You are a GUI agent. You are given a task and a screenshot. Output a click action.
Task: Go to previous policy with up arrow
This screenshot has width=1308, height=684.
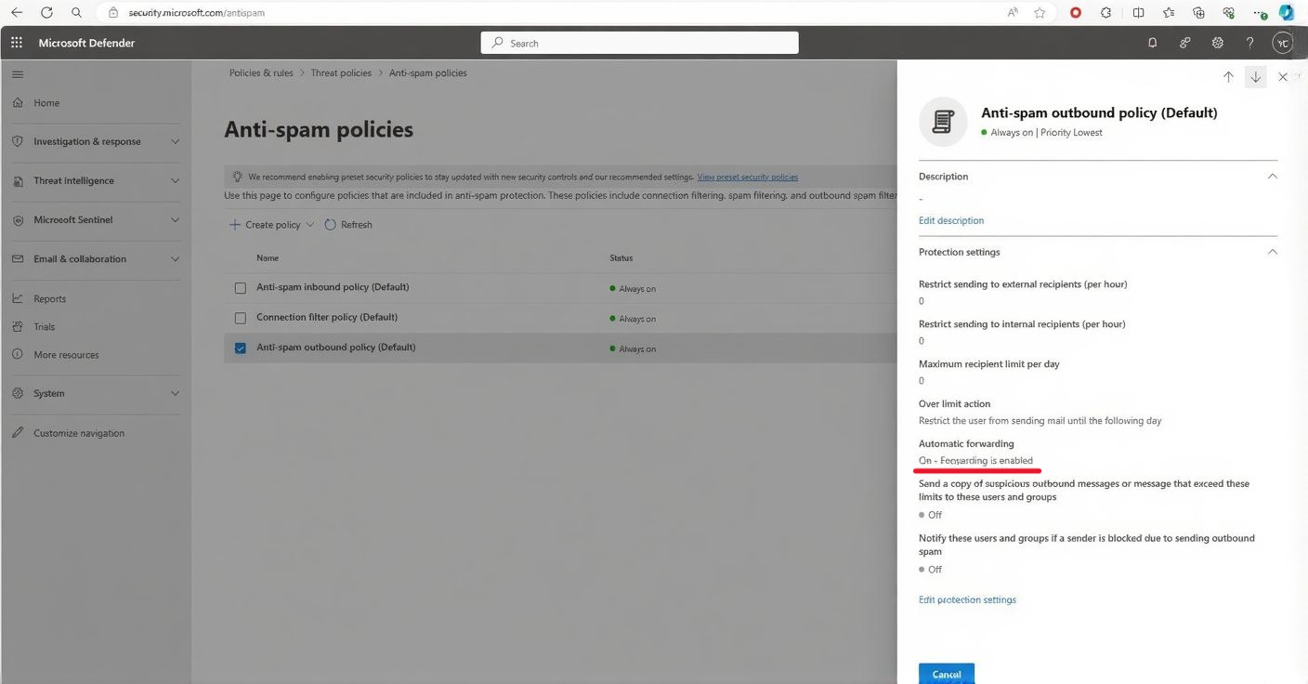1228,77
